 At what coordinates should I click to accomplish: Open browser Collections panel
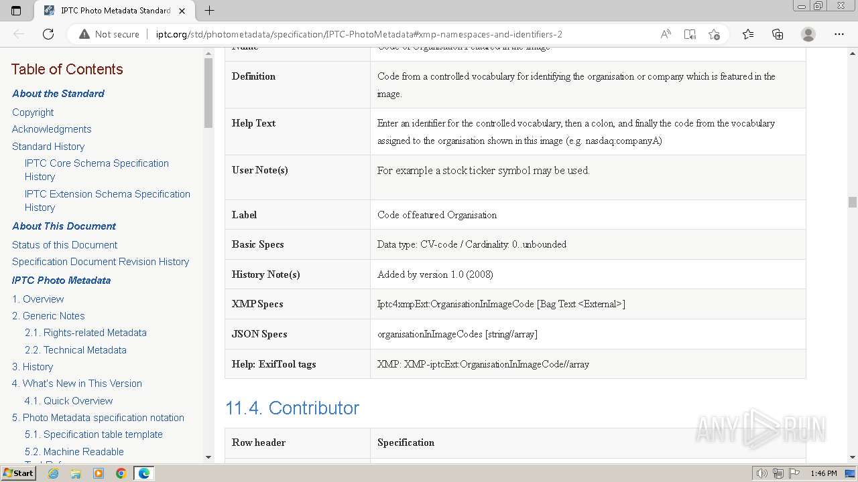coord(778,34)
